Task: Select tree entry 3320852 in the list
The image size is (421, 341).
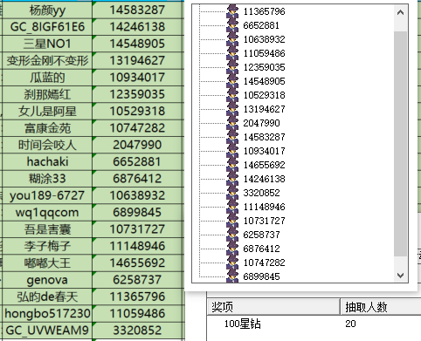Action: (261, 193)
